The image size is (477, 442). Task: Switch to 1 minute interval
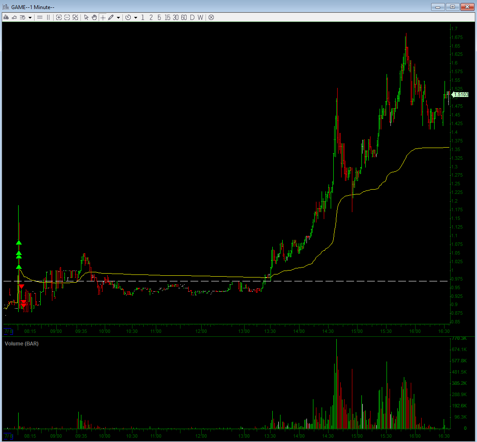coord(143,18)
